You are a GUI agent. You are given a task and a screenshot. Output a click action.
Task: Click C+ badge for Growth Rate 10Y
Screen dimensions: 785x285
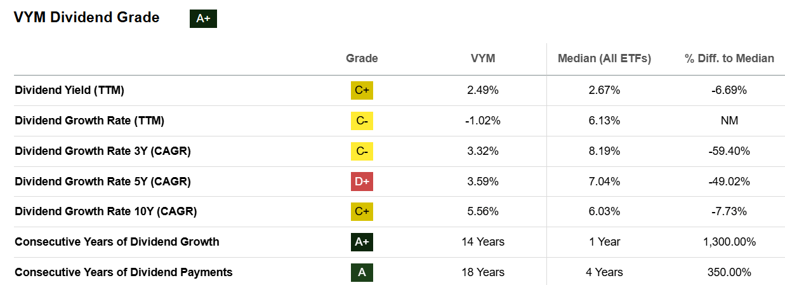(362, 211)
